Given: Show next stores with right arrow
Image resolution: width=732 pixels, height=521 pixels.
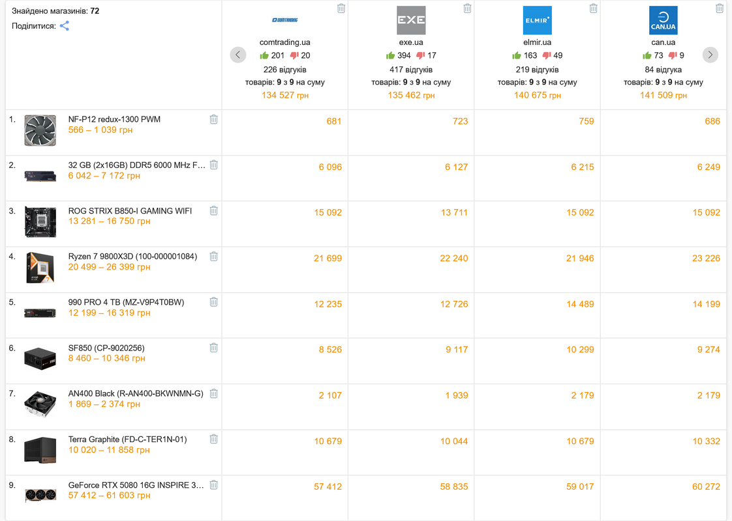Looking at the screenshot, I should [710, 55].
